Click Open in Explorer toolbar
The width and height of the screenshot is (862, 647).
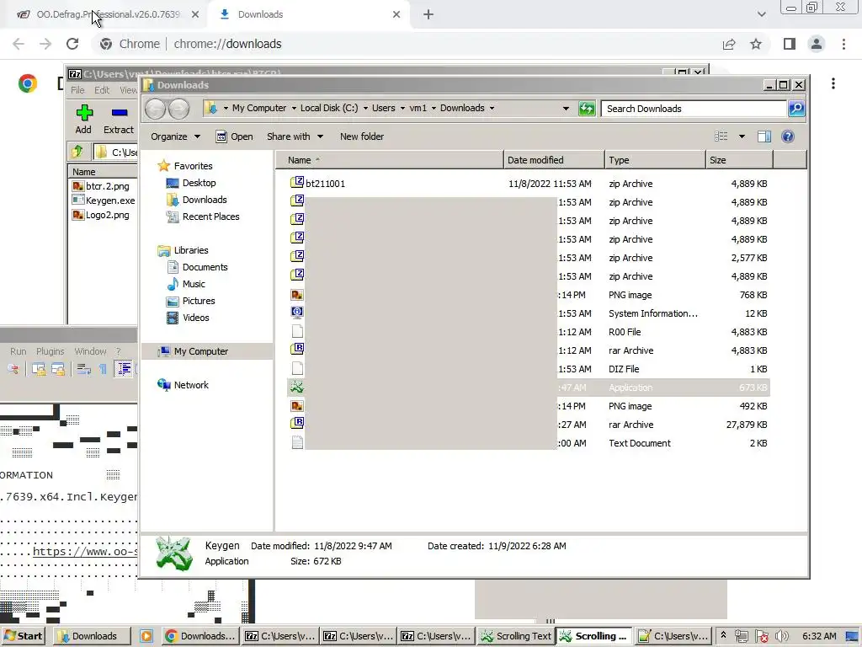(235, 136)
